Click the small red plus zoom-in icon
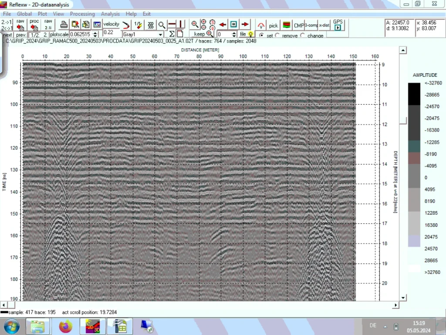The width and height of the screenshot is (446, 335). [204, 22]
